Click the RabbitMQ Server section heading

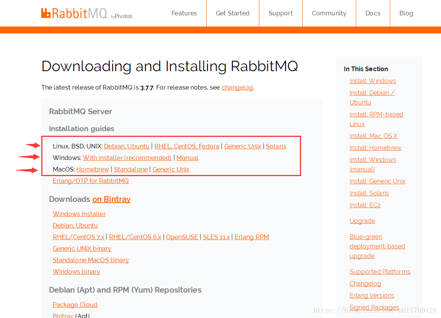[81, 112]
